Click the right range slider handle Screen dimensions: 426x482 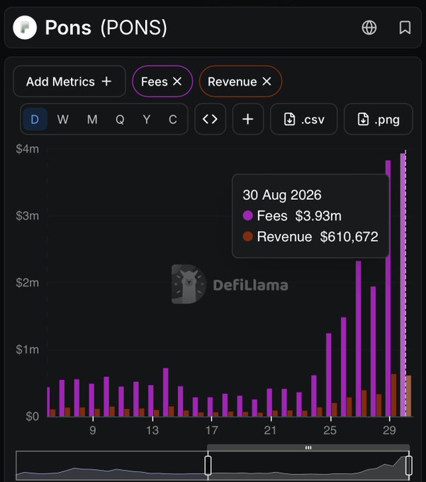click(x=409, y=466)
